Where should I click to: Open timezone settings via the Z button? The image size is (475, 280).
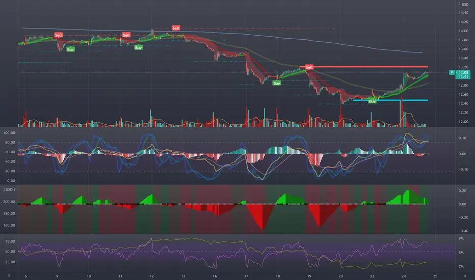click(x=9, y=276)
